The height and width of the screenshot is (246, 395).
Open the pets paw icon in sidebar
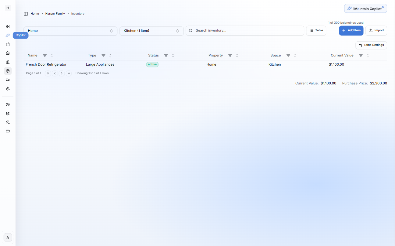8,88
